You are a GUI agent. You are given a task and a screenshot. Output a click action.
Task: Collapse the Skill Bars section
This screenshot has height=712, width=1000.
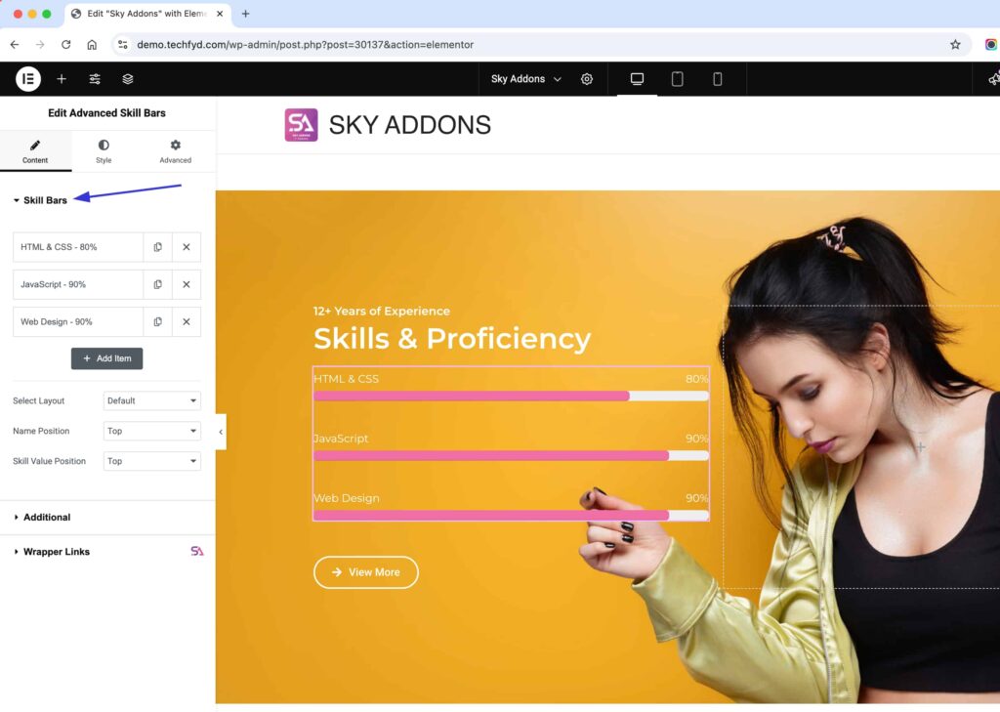pyautogui.click(x=39, y=200)
